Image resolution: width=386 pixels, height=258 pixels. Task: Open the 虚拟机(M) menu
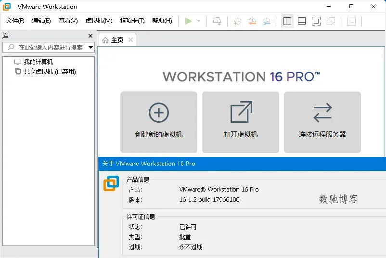(x=99, y=21)
